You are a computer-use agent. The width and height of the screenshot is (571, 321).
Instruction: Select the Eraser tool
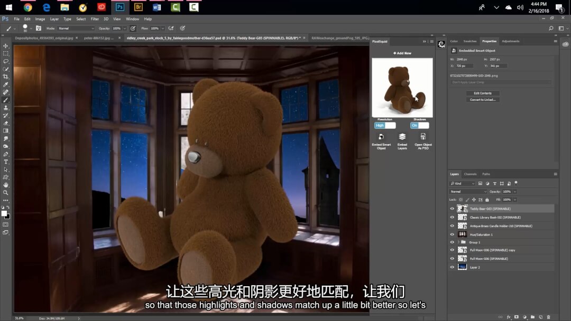point(5,123)
